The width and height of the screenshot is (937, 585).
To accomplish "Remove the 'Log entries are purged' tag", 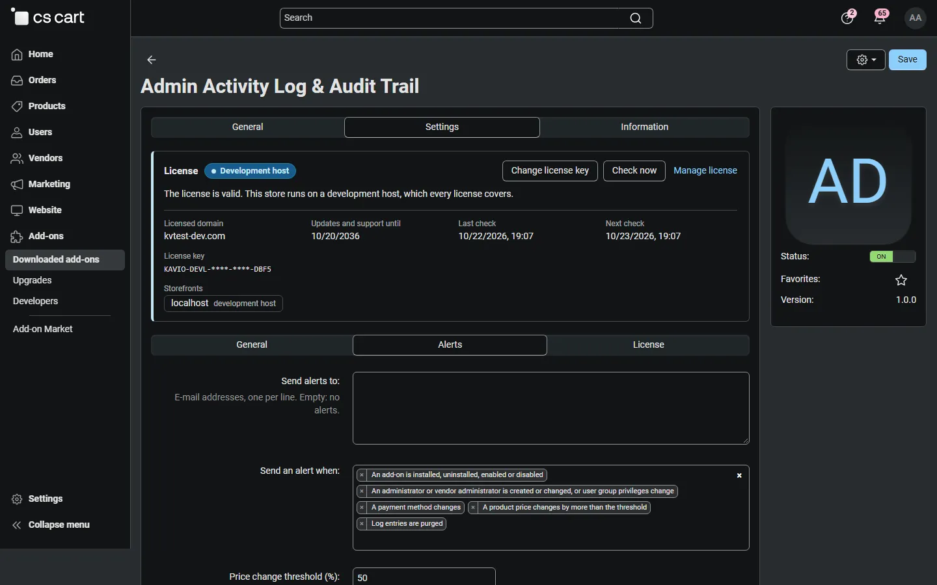I will 362,524.
